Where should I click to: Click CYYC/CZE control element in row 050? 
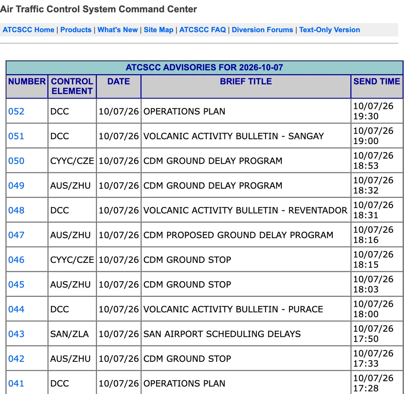click(x=72, y=161)
